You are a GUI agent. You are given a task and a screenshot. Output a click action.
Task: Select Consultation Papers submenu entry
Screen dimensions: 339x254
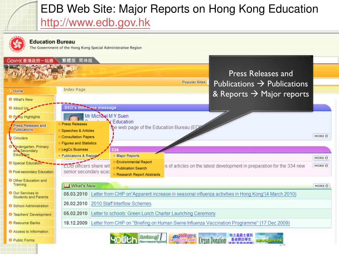78,137
